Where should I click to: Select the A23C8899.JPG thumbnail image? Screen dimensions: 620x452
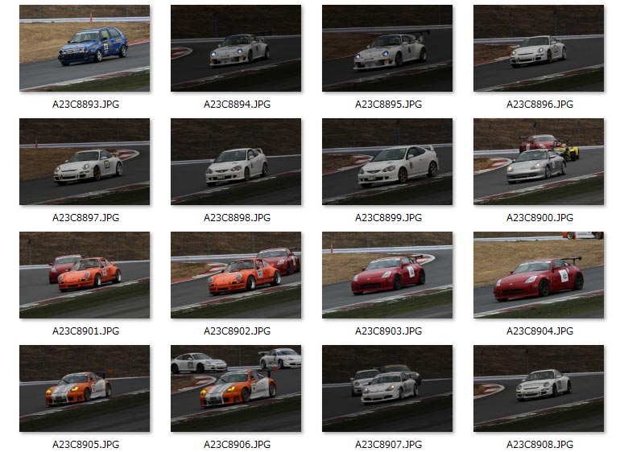coord(387,162)
